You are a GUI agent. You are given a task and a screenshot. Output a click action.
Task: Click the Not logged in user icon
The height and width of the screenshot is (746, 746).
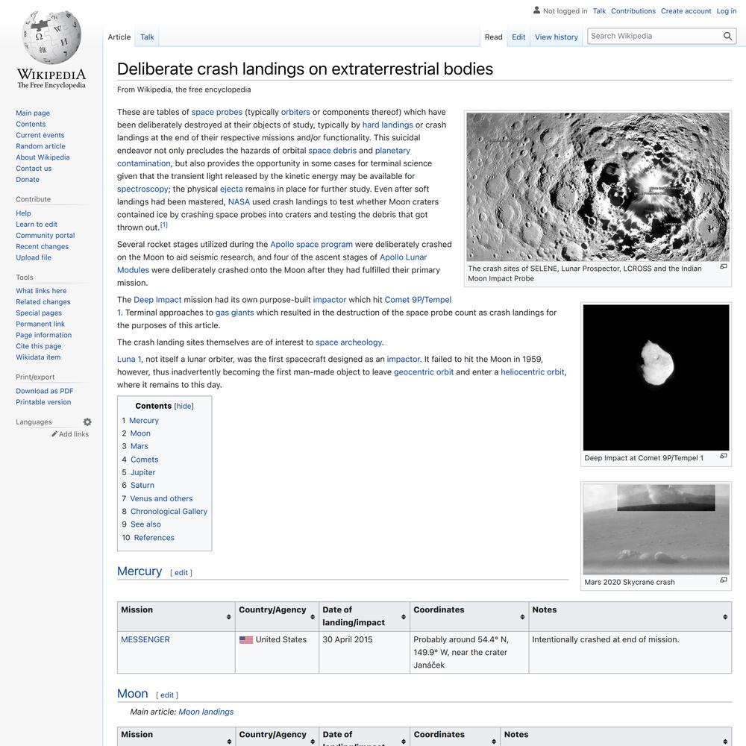(536, 10)
